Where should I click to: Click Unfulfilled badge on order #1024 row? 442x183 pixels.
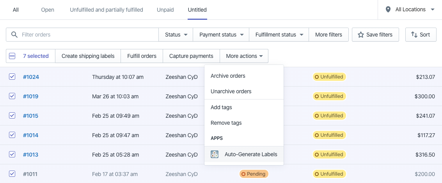329,77
